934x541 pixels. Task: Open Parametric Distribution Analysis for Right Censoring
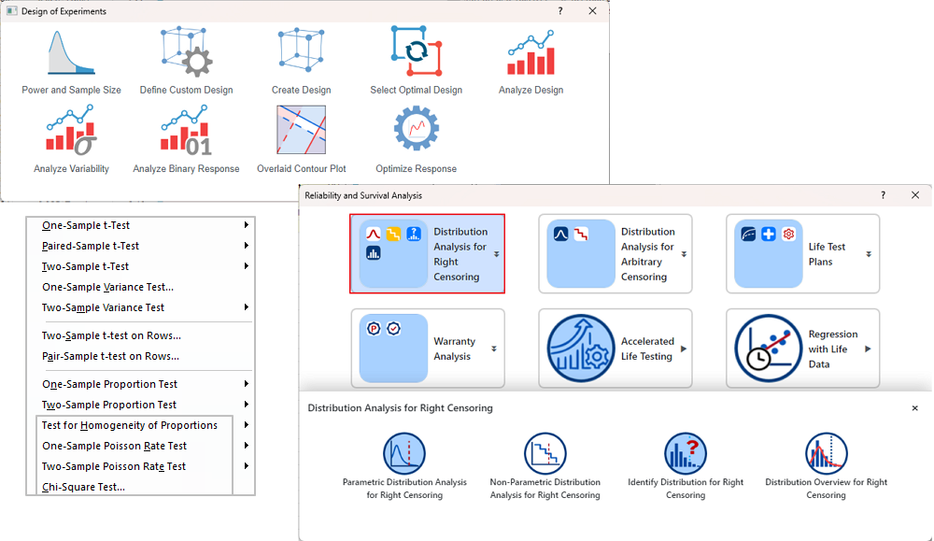click(404, 453)
